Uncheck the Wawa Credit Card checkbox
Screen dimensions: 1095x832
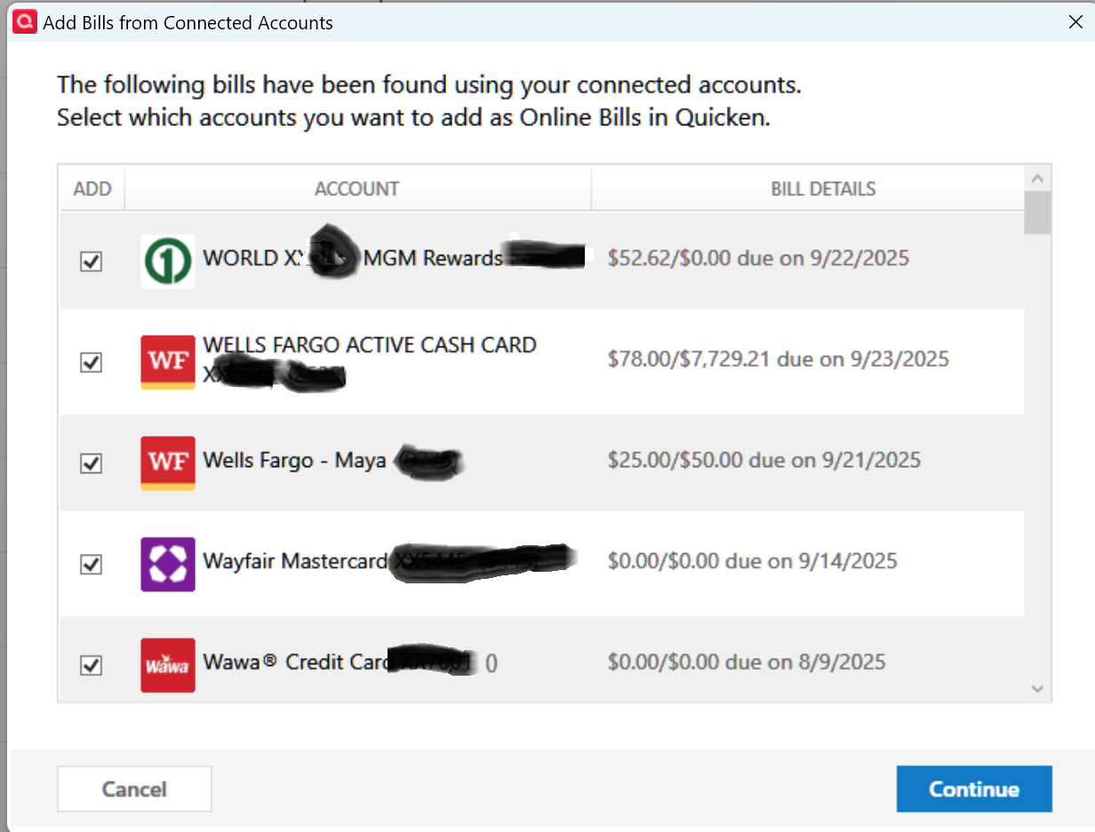point(92,665)
